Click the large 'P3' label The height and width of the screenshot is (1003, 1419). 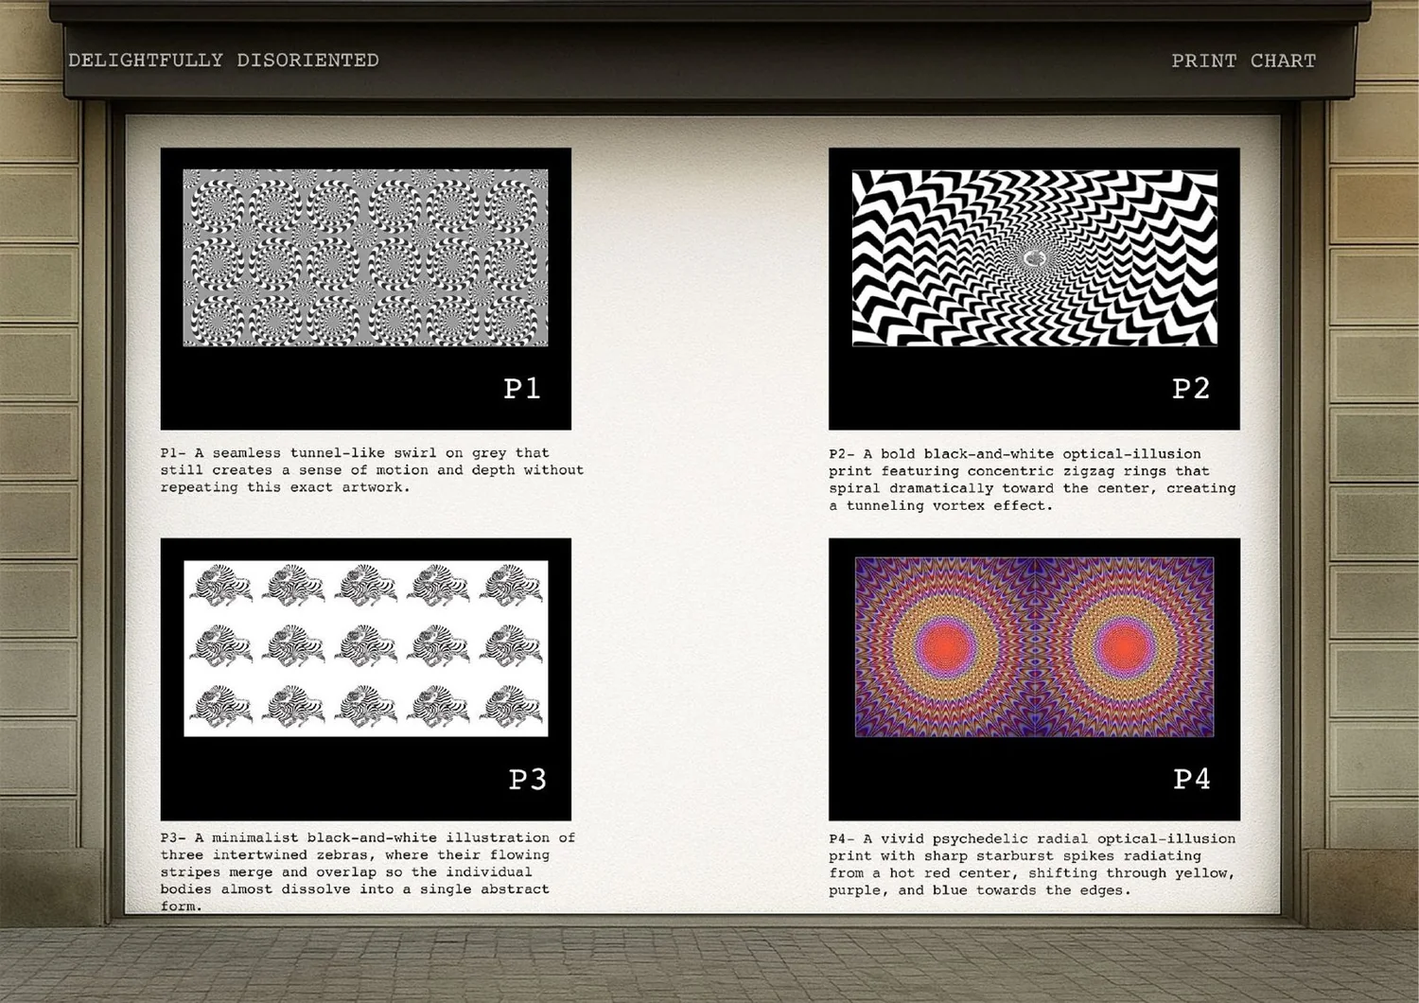click(x=527, y=779)
